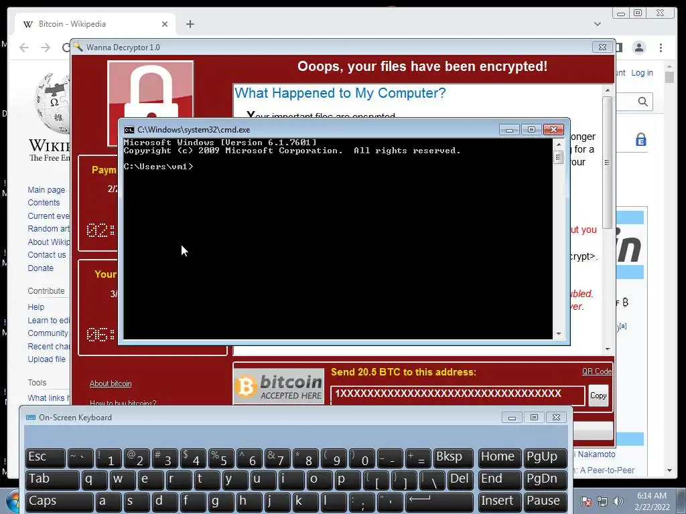Click cmd.exe scrollbar down arrow
Screen dimensions: 686x514
pos(558,334)
